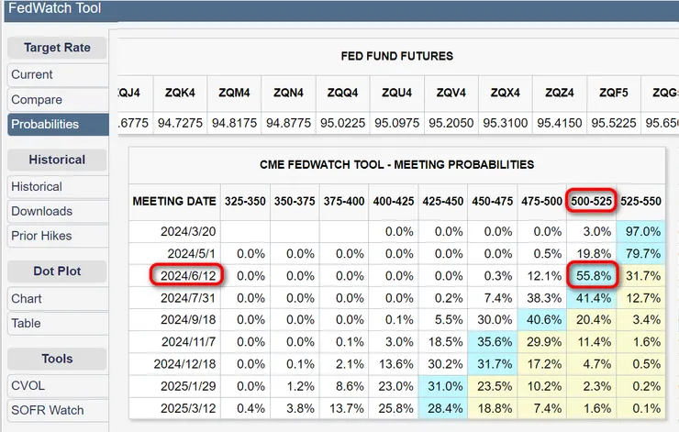Click the 55.8% probability cell
Screen dimensions: 679x432
tap(590, 274)
